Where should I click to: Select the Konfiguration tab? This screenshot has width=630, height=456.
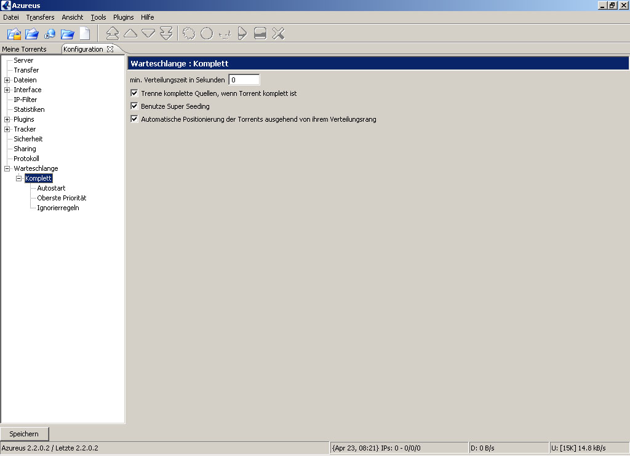coord(83,49)
